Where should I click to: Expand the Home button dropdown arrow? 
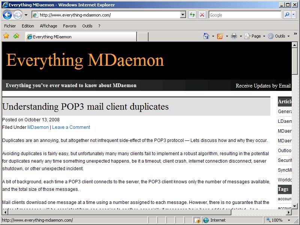[x=213, y=36]
